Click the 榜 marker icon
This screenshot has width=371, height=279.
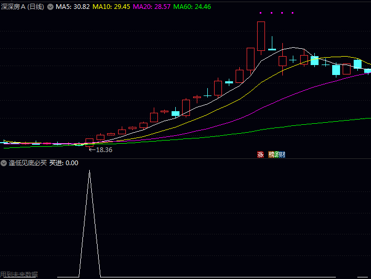(271, 154)
